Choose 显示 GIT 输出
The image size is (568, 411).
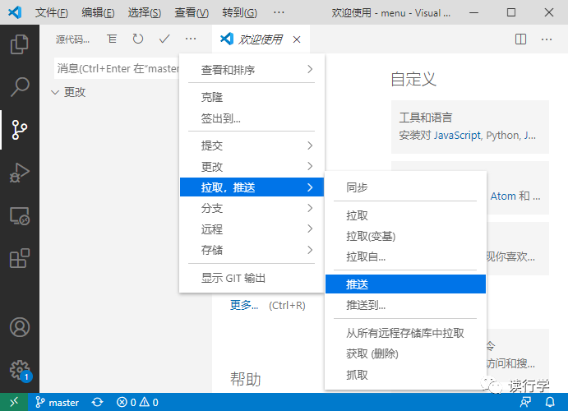pos(252,278)
